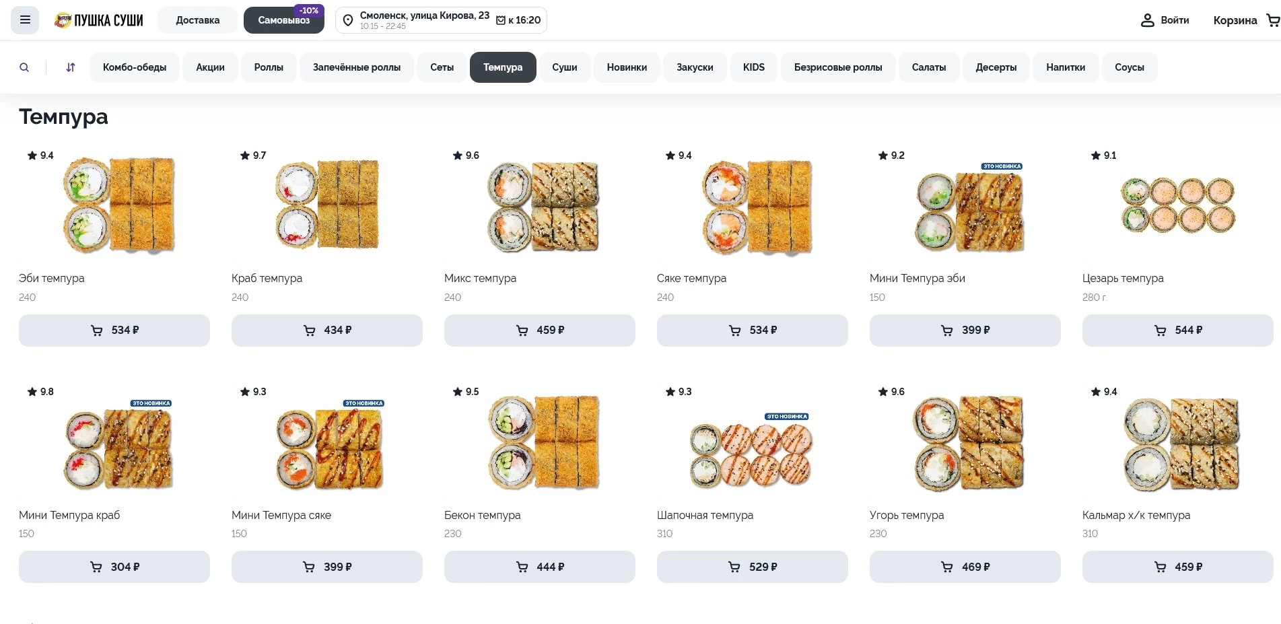Image resolution: width=1281 pixels, height=624 pixels.
Task: Click the pickup time calendar icon
Action: tap(501, 20)
